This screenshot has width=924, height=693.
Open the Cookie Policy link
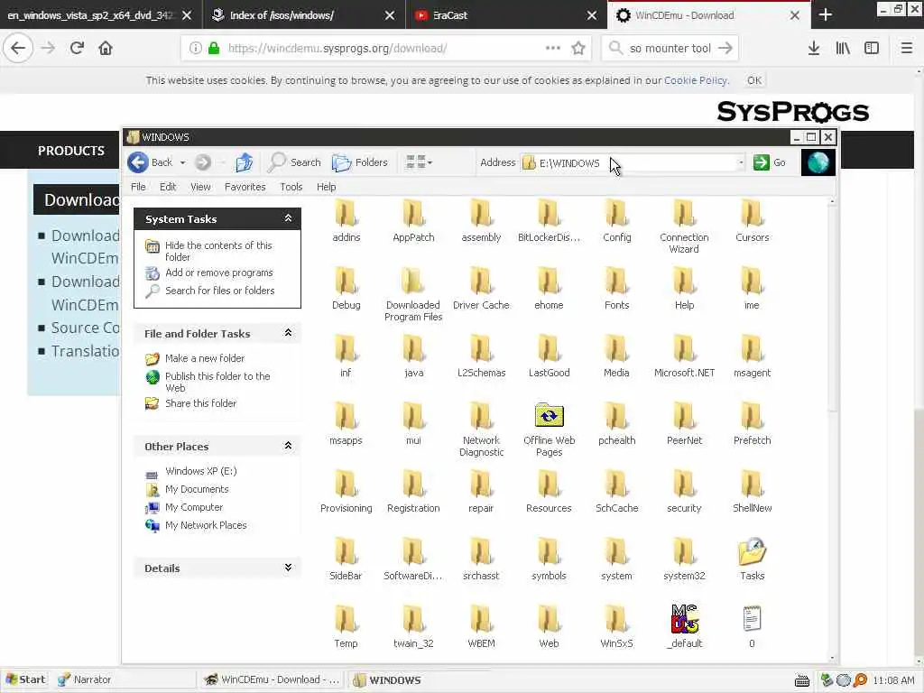click(x=696, y=80)
